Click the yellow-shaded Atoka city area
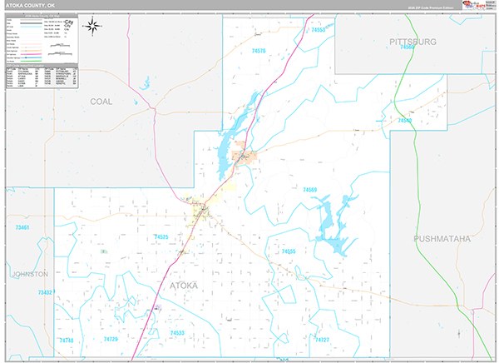Viewport: 499px width, 363px height. click(x=200, y=211)
